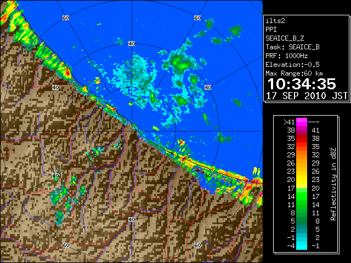This screenshot has height=263, width=351.
Task: Select the date "17 SEP 2010 JST"
Action: (x=307, y=96)
